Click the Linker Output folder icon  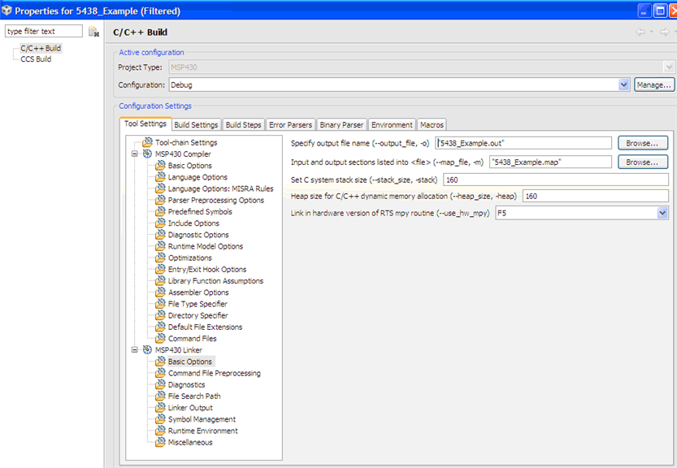tap(161, 407)
